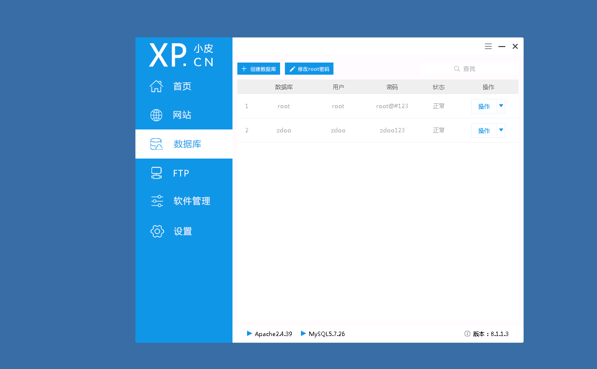The image size is (597, 369).
Task: Click the 状态 column header
Action: point(439,87)
